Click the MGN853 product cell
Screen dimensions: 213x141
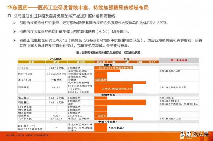point(32,80)
